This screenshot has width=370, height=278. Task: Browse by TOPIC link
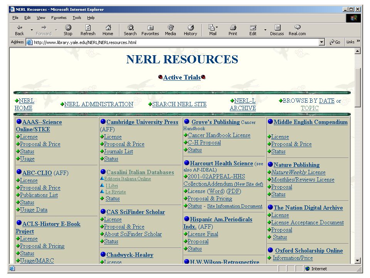[x=309, y=108]
